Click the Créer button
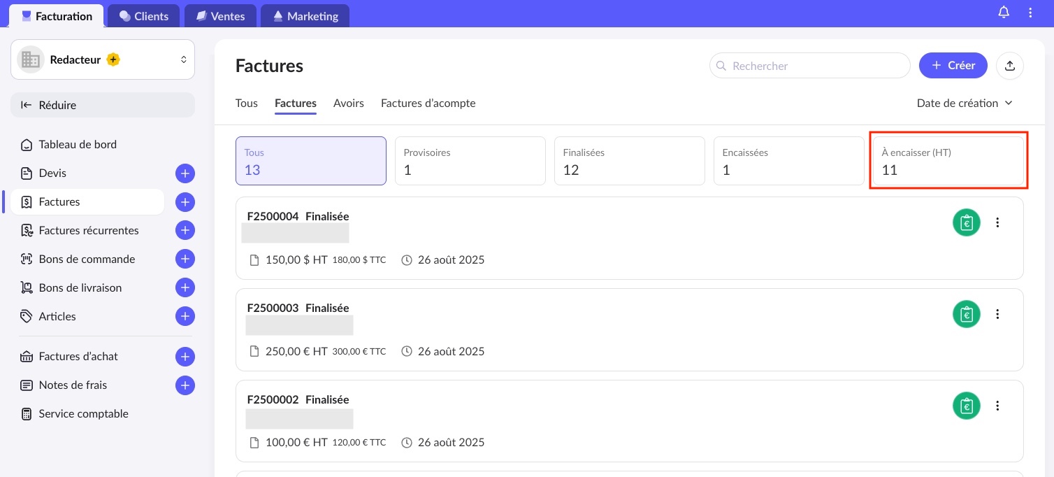The height and width of the screenshot is (477, 1054). 953,66
